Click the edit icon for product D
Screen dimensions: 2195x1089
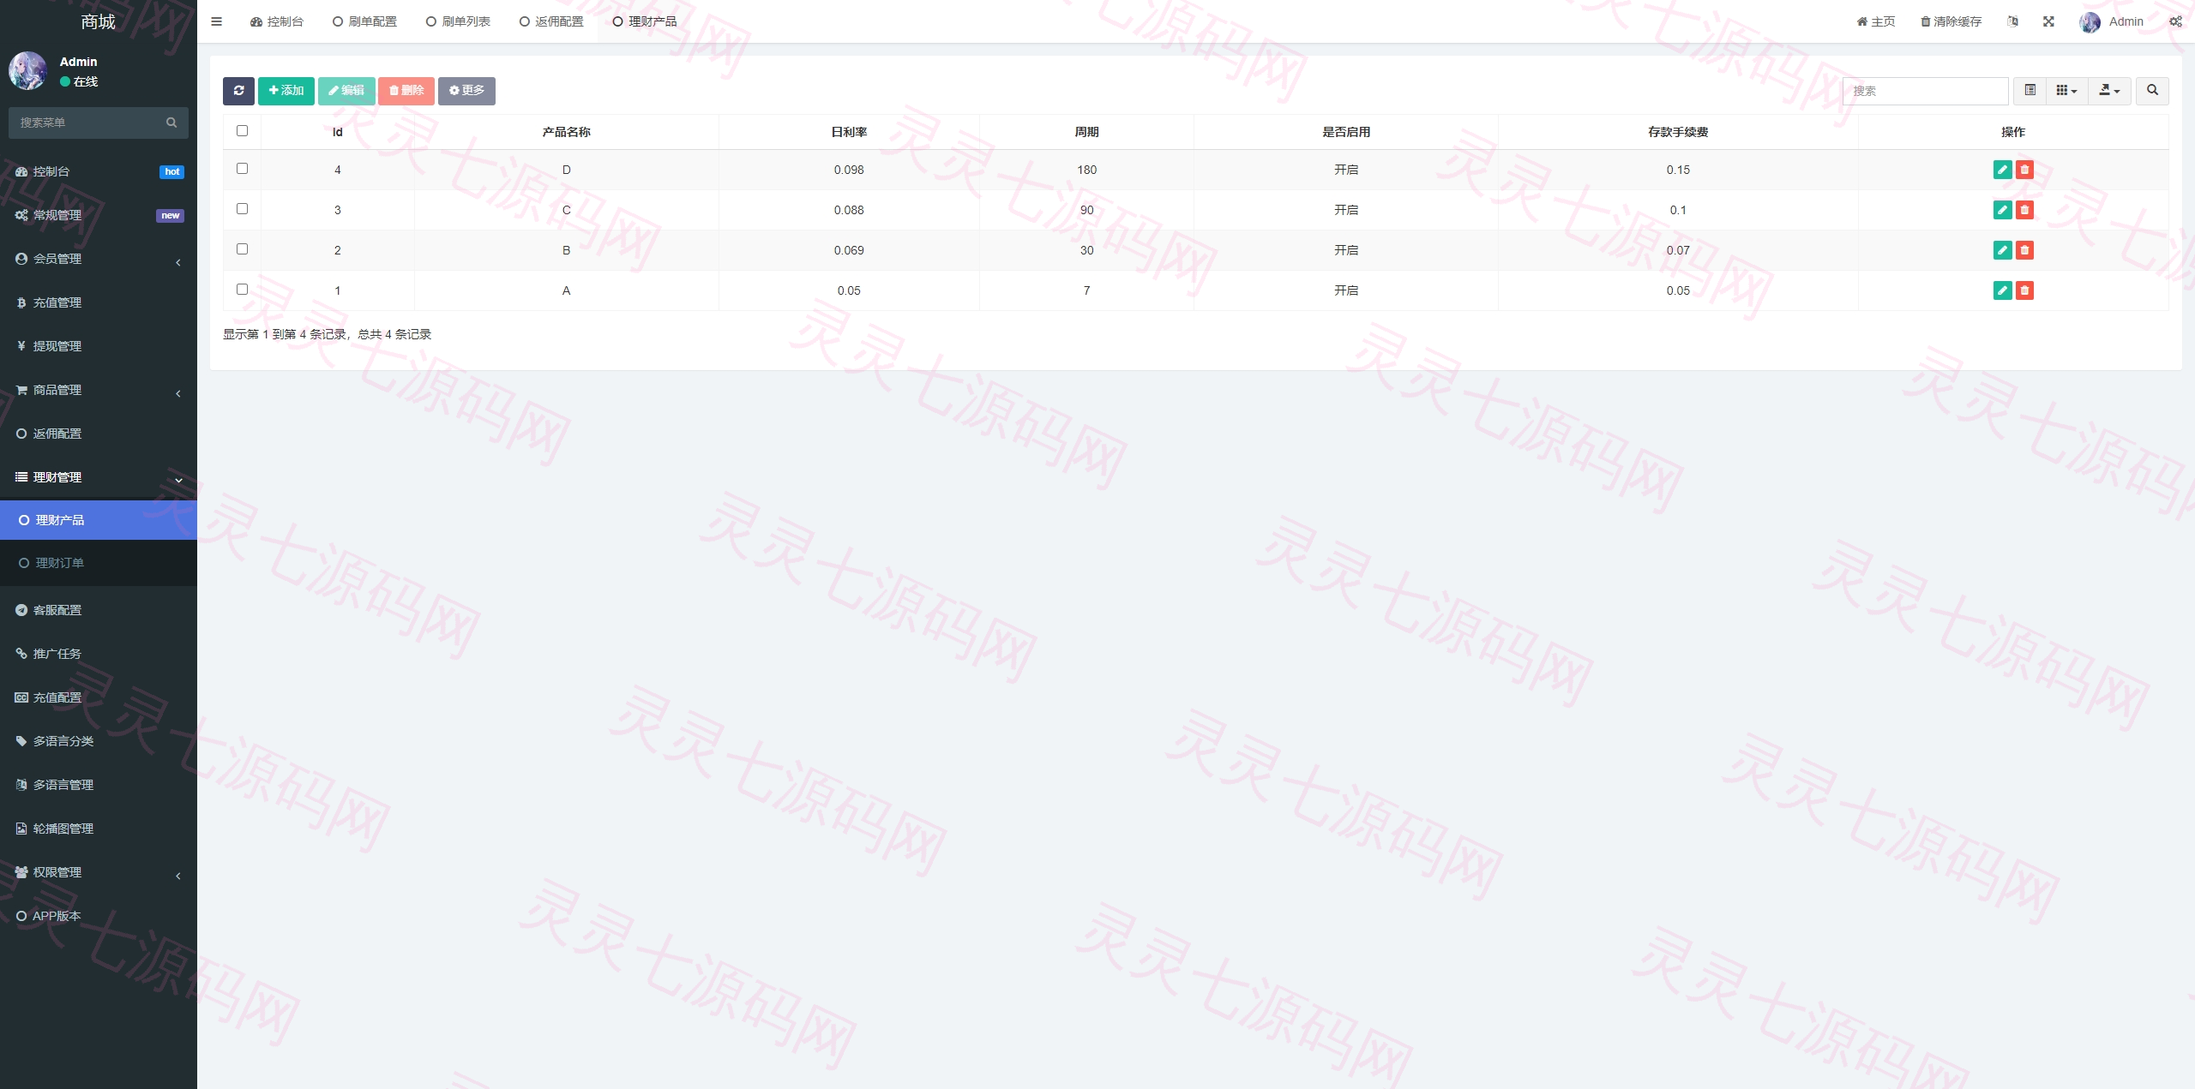click(2002, 170)
